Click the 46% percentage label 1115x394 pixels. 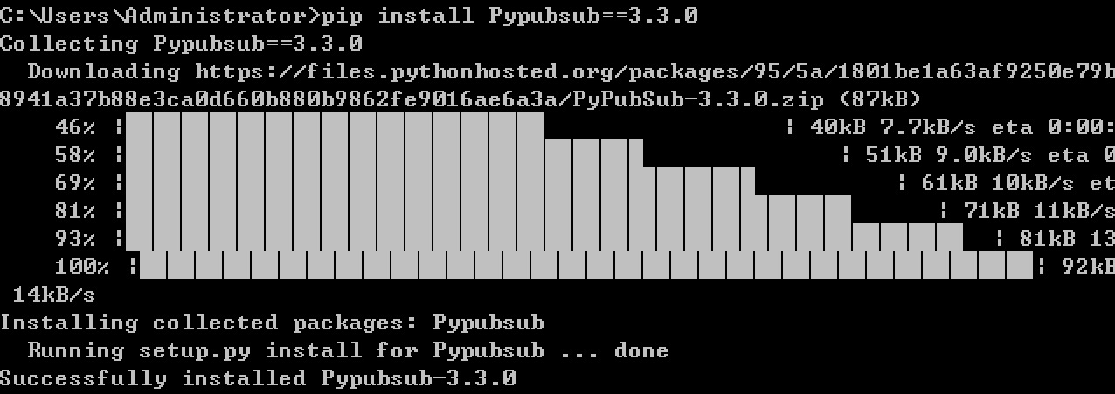76,127
